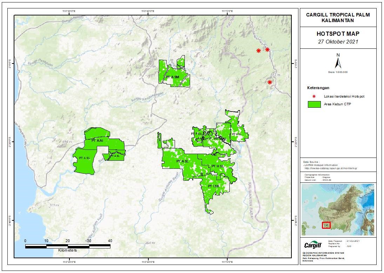Click the red hotspot symbol in the legend

click(314, 96)
